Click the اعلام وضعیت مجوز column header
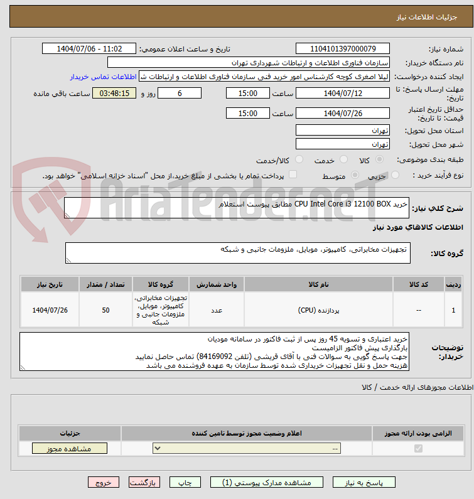 [247, 433]
